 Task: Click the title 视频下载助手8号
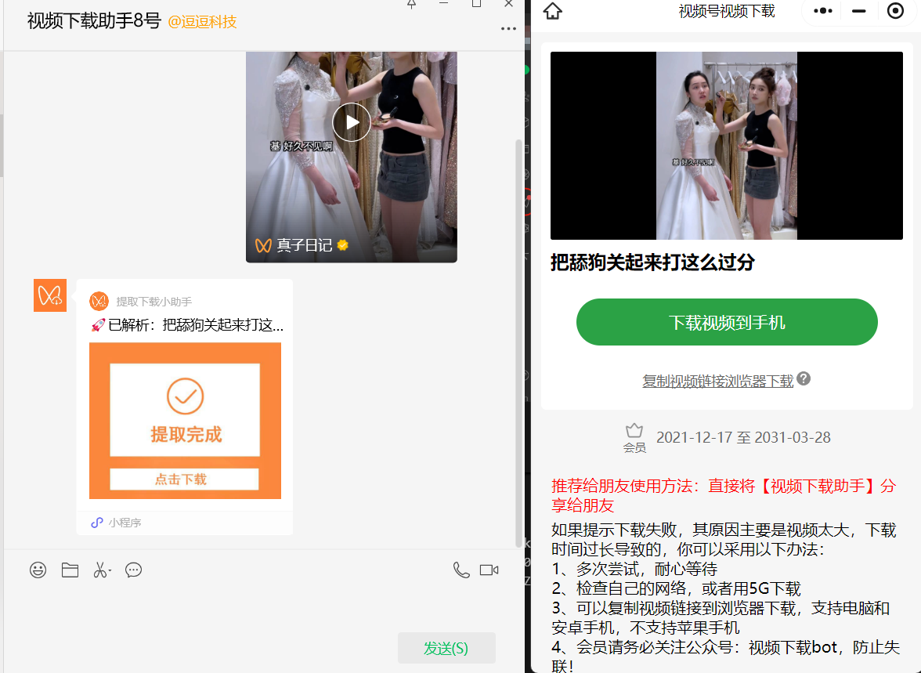pos(94,21)
